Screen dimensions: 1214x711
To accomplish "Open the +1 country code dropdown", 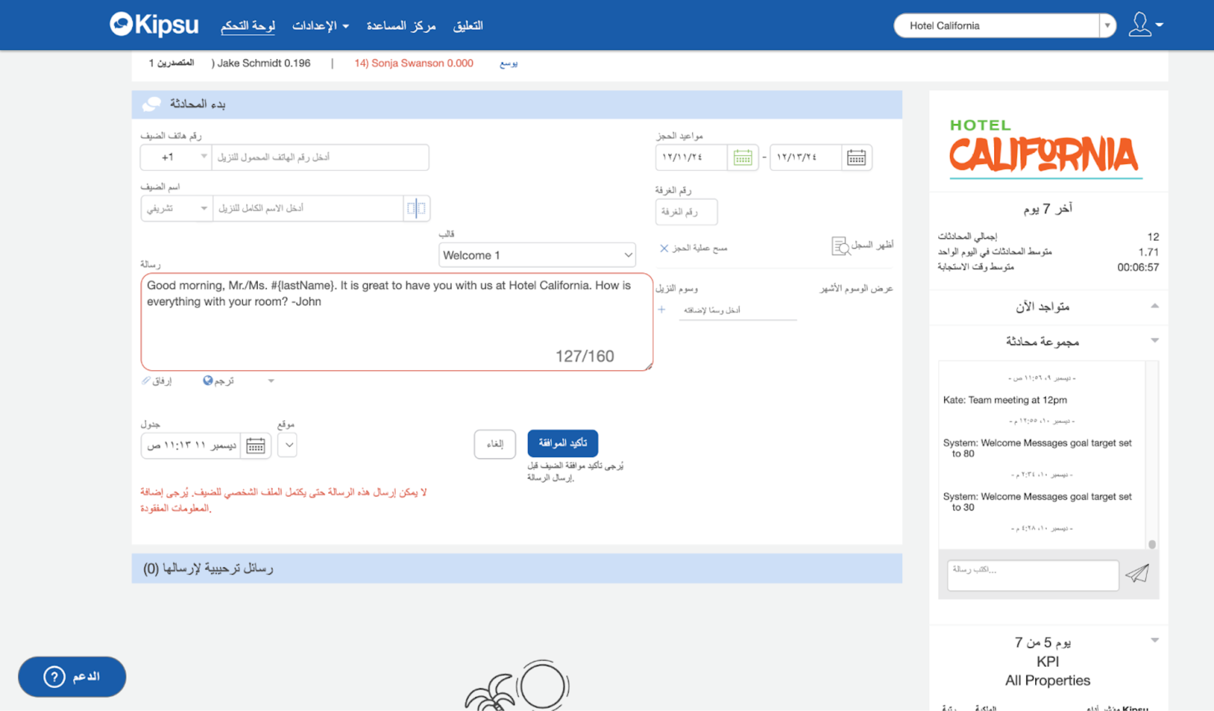I will coord(176,157).
